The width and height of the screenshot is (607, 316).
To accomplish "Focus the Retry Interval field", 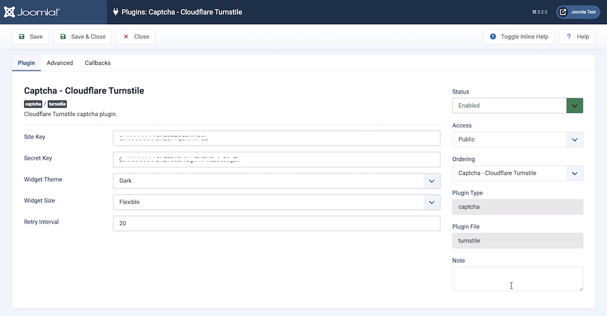I will coord(276,224).
